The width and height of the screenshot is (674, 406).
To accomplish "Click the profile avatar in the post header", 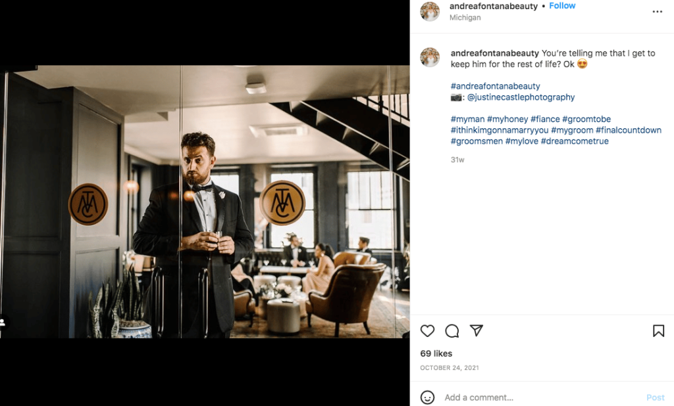I will pos(430,11).
